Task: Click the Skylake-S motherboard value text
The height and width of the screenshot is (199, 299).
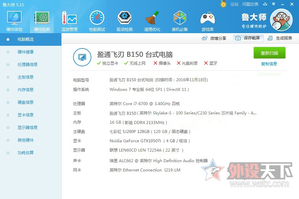Action: [183, 113]
